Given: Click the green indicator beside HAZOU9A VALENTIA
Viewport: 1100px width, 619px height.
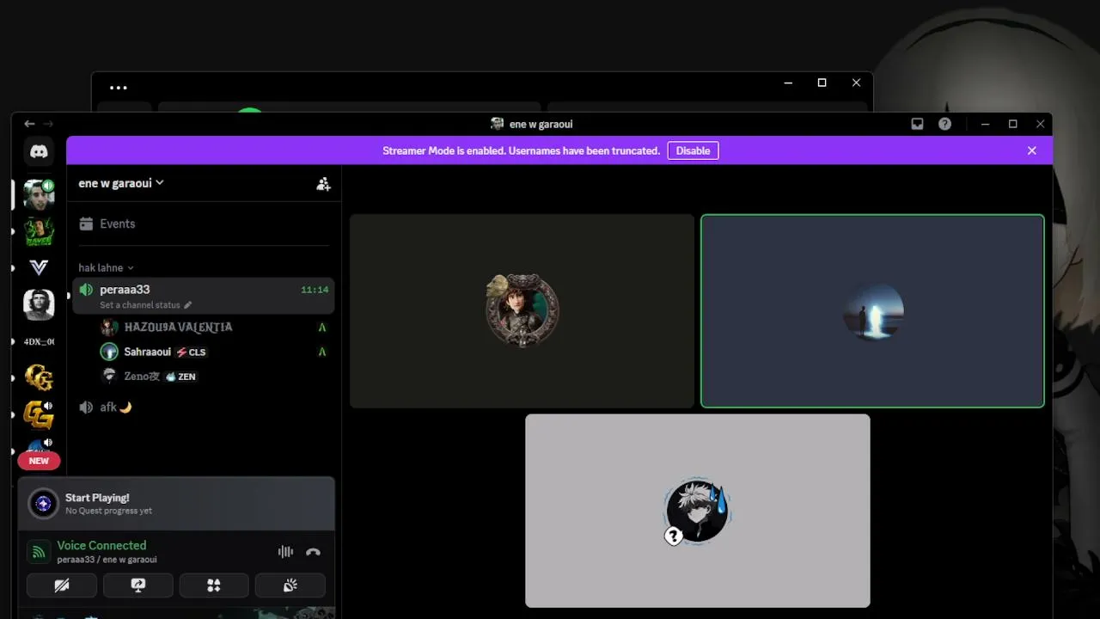Looking at the screenshot, I should (322, 328).
